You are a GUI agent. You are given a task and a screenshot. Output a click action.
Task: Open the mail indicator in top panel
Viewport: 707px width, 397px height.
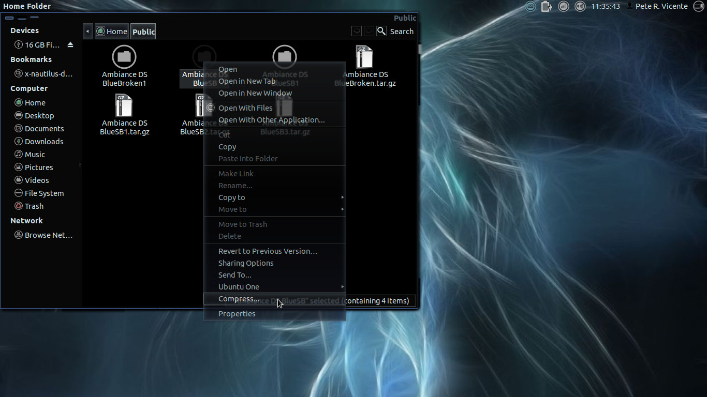[531, 6]
